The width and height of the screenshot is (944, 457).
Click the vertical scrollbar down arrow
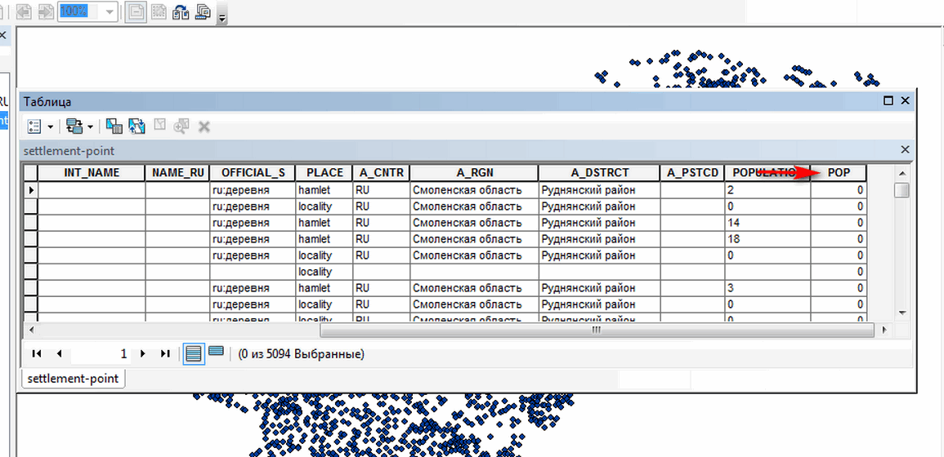[901, 313]
